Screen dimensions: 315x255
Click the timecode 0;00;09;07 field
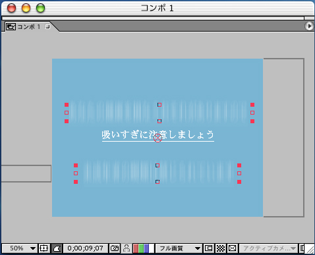[86, 248]
